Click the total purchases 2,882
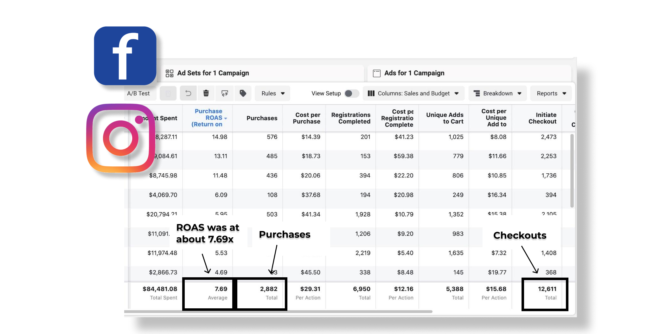Screen dimensions: 660x334 click(x=269, y=289)
